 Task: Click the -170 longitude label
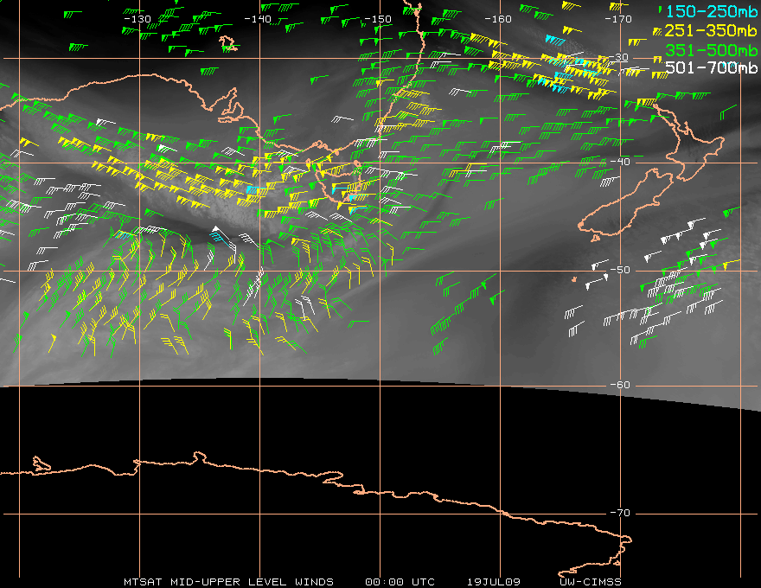[x=618, y=19]
